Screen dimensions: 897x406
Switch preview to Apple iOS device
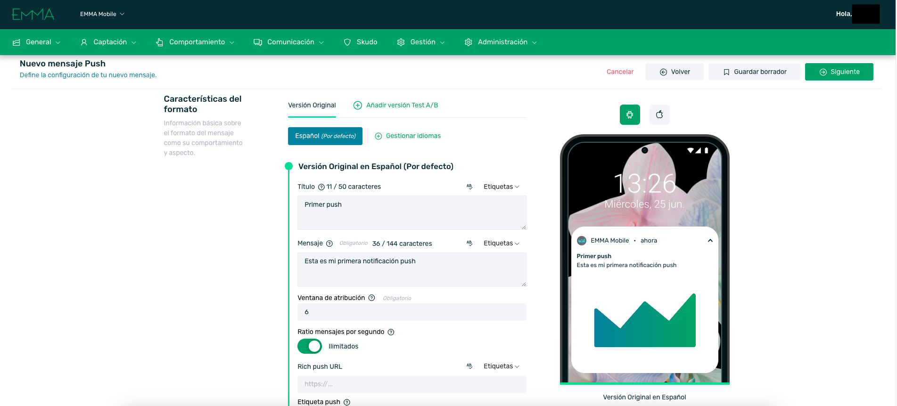[x=659, y=114]
